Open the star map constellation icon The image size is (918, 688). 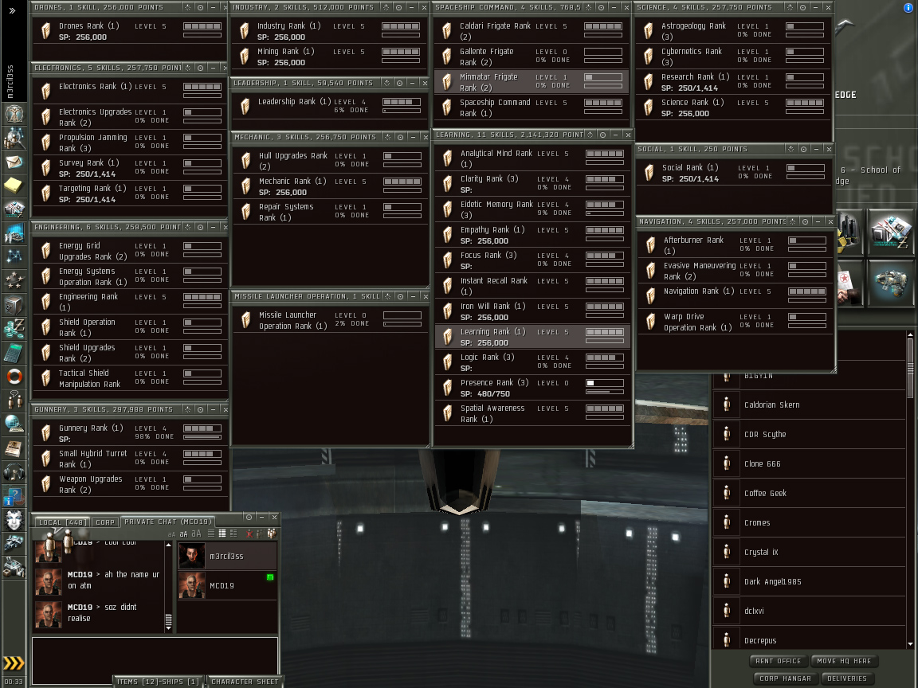click(x=14, y=257)
